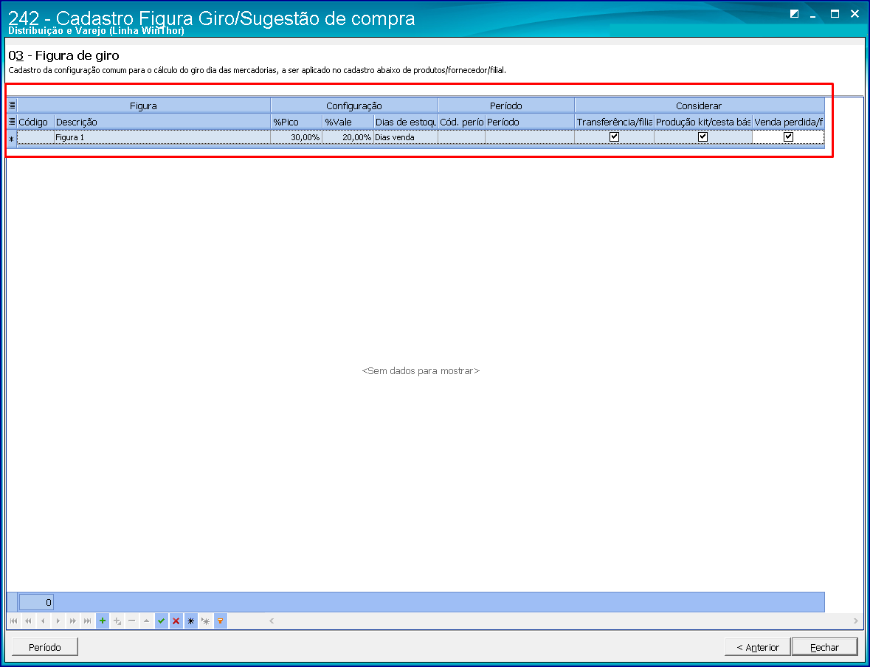Viewport: 870px width, 667px height.
Task: Sort by the Código column header
Action: pos(35,122)
